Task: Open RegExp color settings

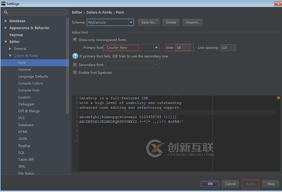Action: (24, 146)
